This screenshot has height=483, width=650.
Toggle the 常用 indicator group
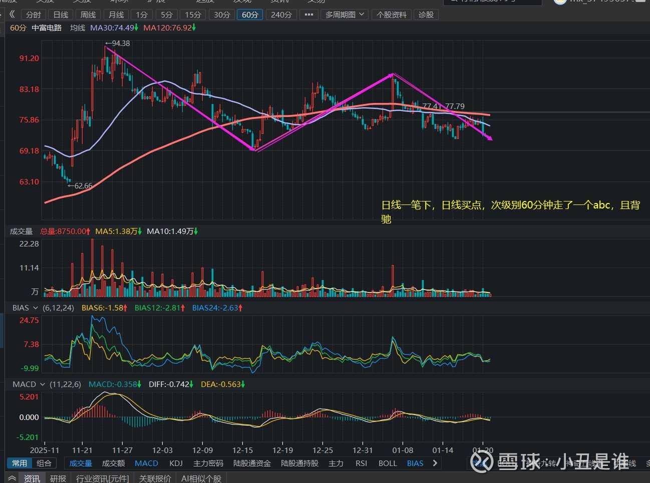[20, 463]
